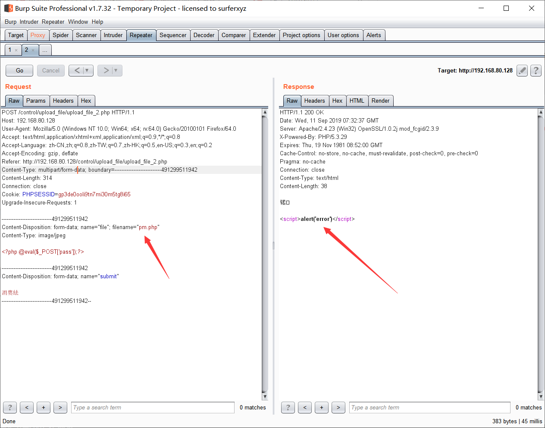Image resolution: width=545 pixels, height=428 pixels.
Task: Select response Render view tab
Action: (x=381, y=101)
